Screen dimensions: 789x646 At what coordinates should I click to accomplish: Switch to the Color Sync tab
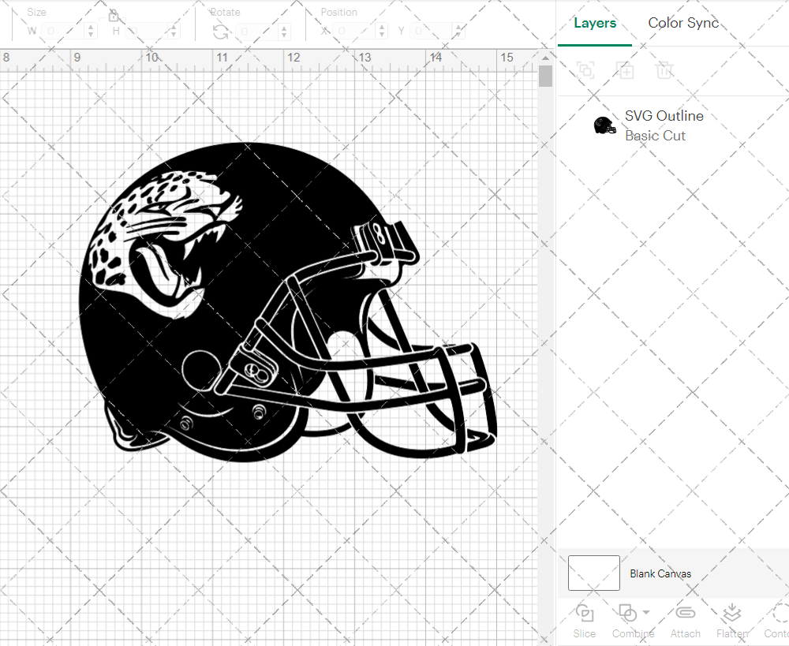683,23
